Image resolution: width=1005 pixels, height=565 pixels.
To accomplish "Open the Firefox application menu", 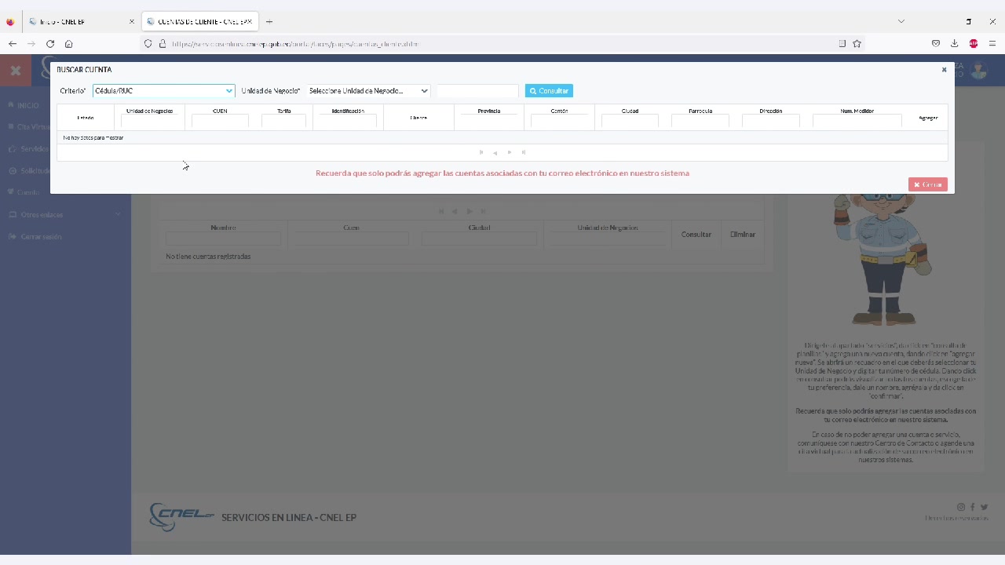I will [992, 44].
